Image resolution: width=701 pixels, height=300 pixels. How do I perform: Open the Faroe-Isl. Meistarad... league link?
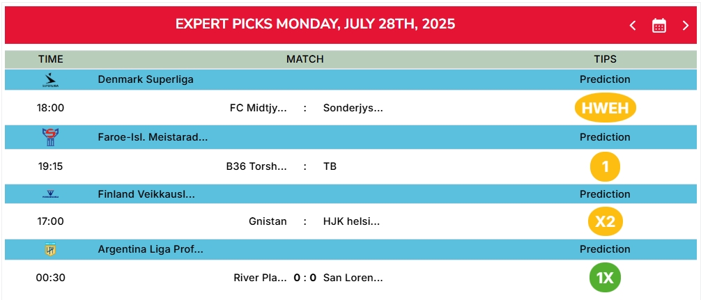(x=153, y=137)
